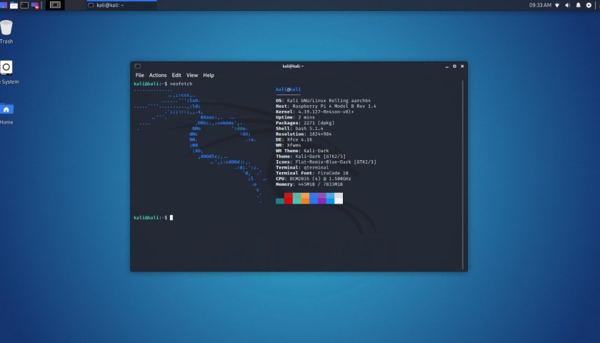
Task: Click the panel launcher icon with red badge
Action: click(x=35, y=6)
